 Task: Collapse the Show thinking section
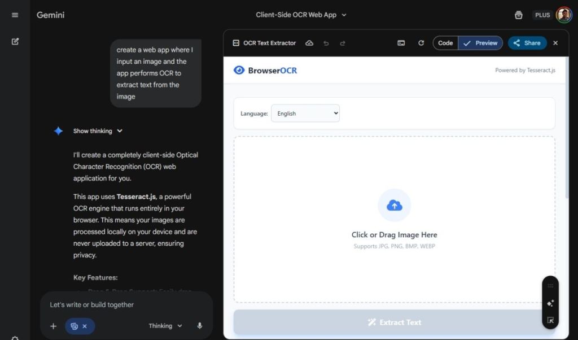98,130
